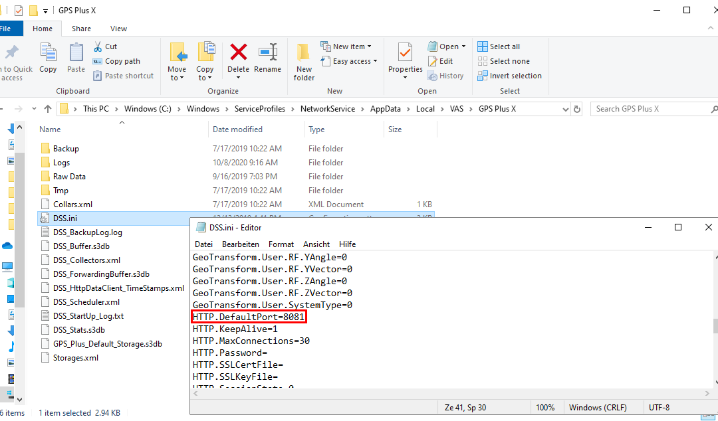Click Select all in ribbon

point(499,46)
